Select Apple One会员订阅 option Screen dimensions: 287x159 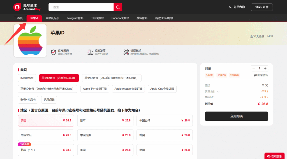coord(162,89)
